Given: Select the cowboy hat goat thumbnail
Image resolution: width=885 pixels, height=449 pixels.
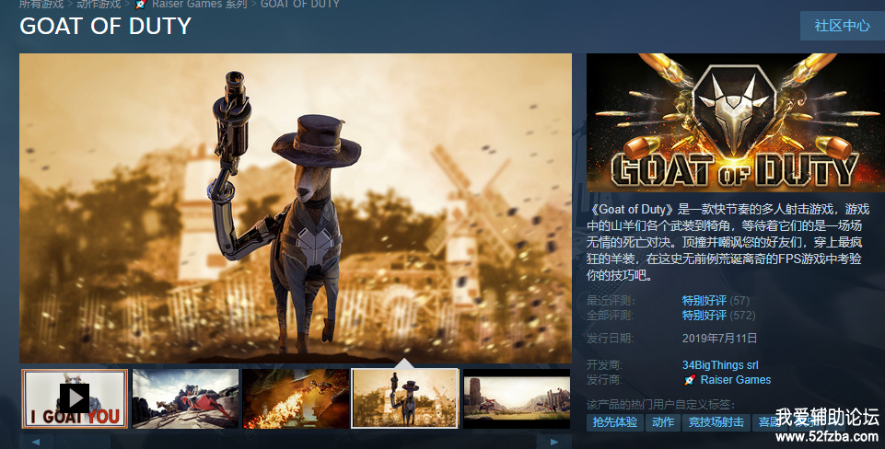Looking at the screenshot, I should coord(404,398).
